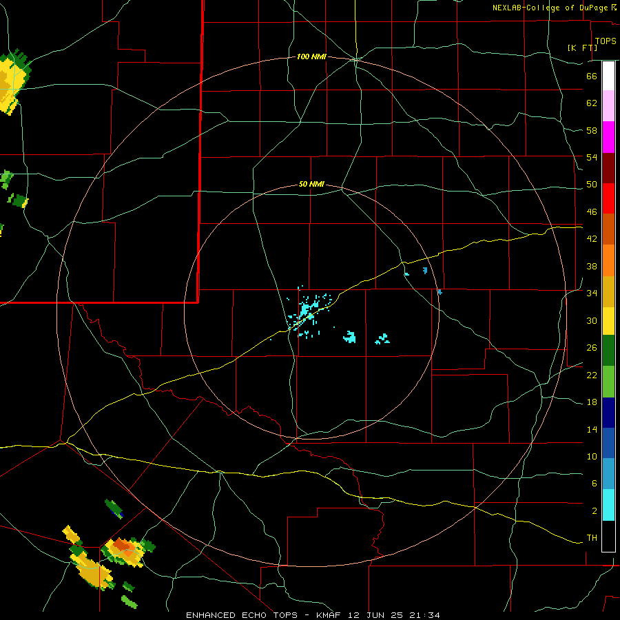Click the legend value '66'
The image size is (620, 620).
tap(592, 76)
